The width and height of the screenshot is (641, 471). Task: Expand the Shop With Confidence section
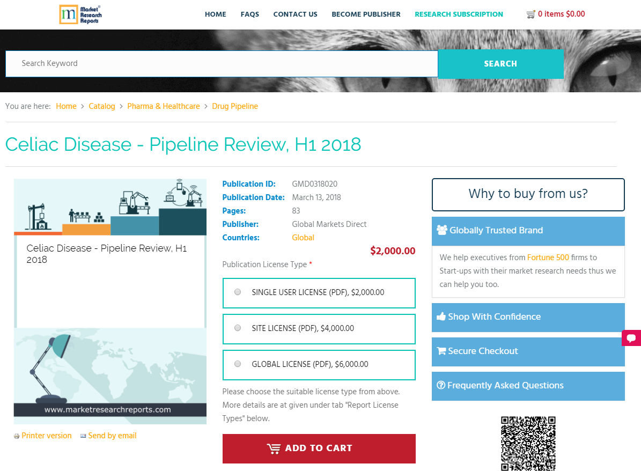tap(528, 317)
